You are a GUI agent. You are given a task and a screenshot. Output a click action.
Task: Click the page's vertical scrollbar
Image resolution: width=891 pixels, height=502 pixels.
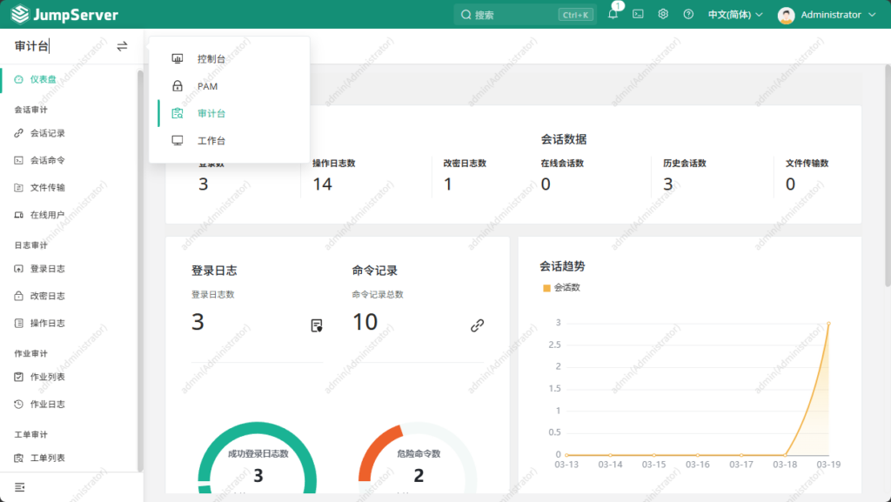(x=887, y=174)
